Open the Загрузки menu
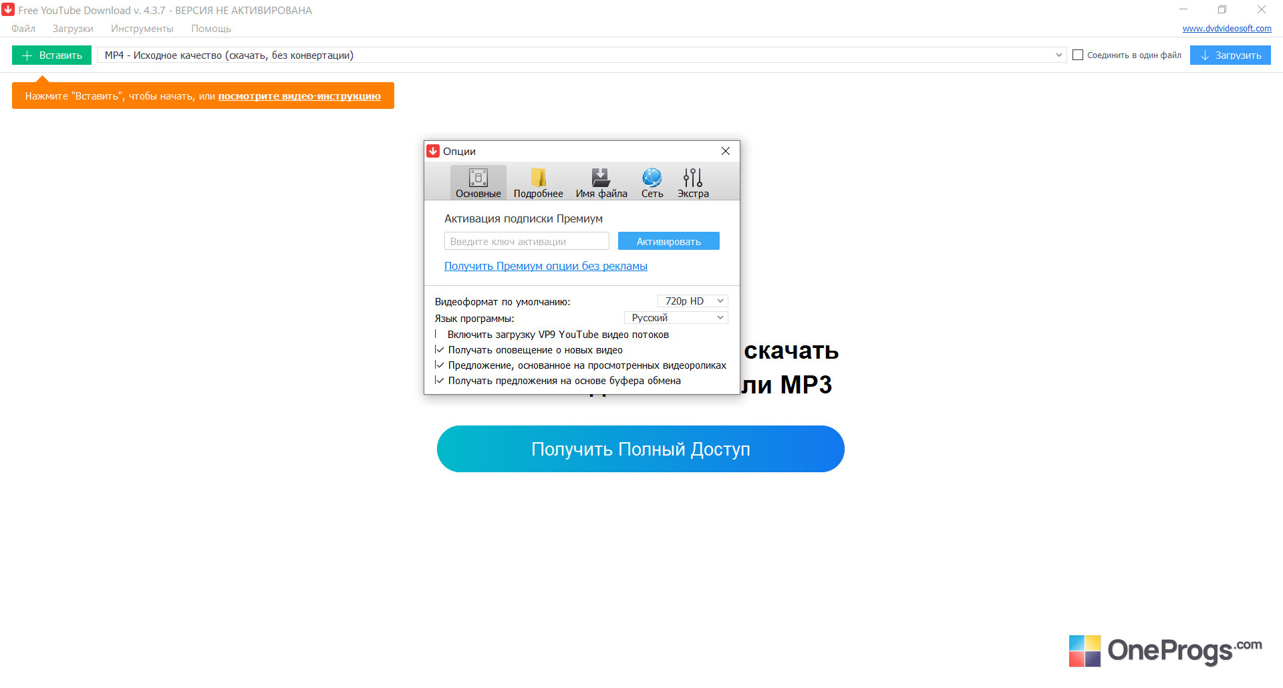1283x688 pixels. pyautogui.click(x=73, y=29)
